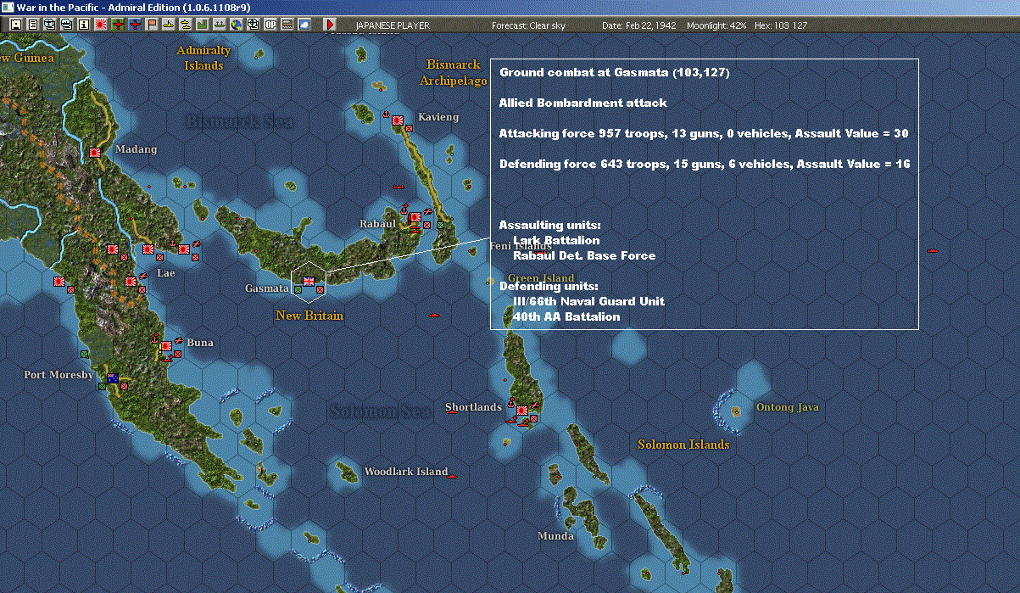Image resolution: width=1020 pixels, height=593 pixels.
Task: Select the Japanese flag at Buna
Action: pyautogui.click(x=166, y=345)
